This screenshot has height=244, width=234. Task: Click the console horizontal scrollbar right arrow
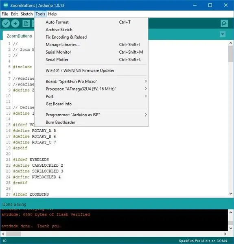225,234
